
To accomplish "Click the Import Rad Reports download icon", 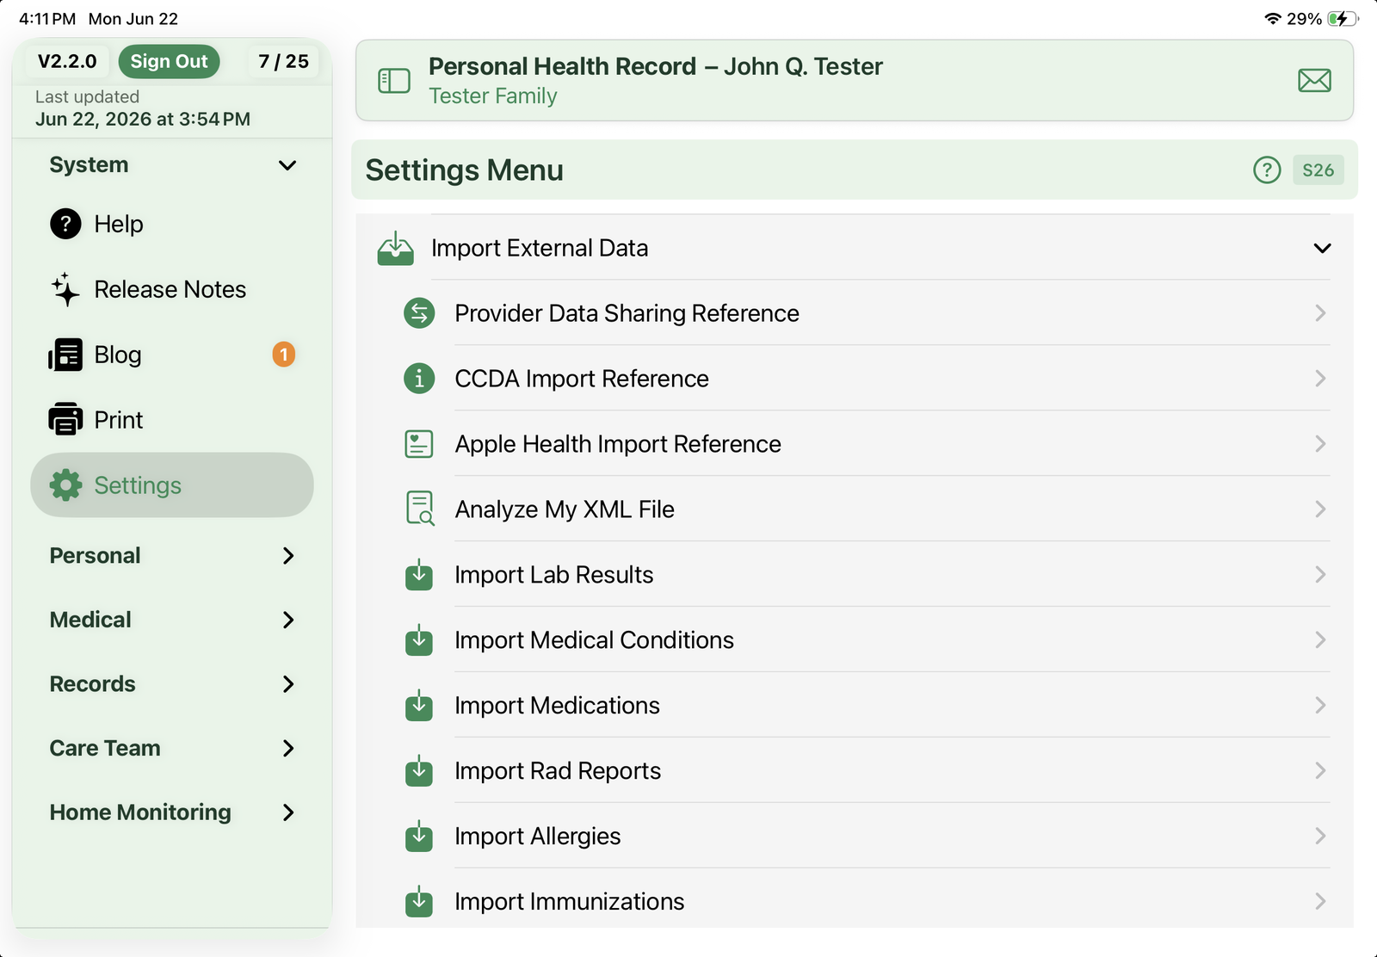I will [419, 771].
